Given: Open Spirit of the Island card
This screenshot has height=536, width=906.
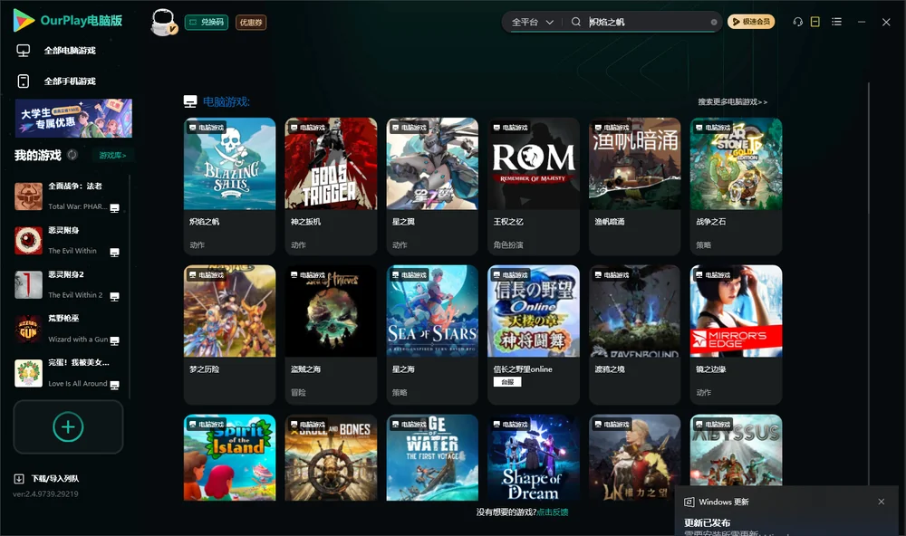Looking at the screenshot, I should pyautogui.click(x=229, y=457).
